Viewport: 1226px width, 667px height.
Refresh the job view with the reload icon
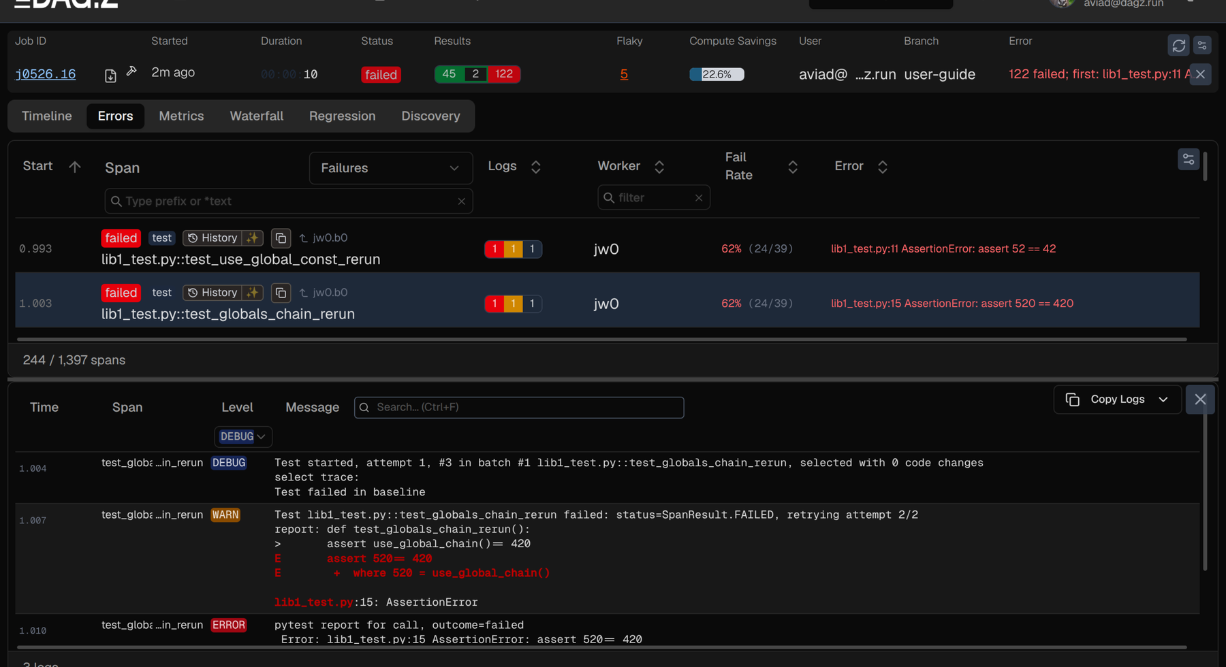pyautogui.click(x=1179, y=46)
